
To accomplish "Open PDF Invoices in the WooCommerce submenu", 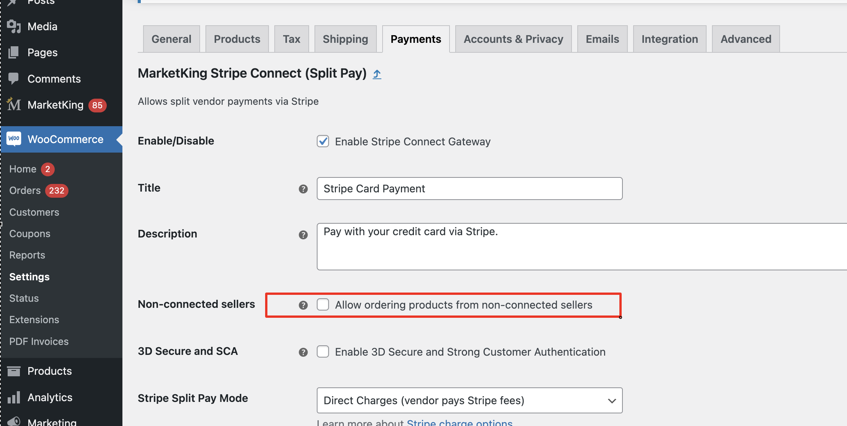I will [x=39, y=341].
